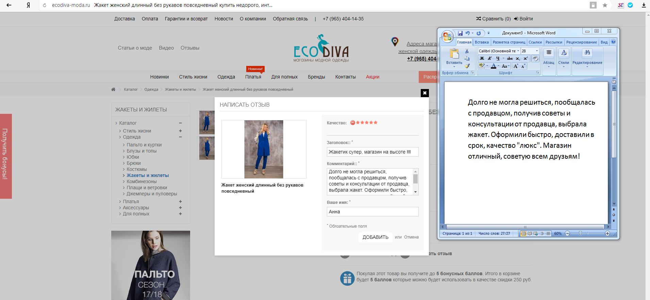Shrink font size with small A icon

tap(523, 66)
